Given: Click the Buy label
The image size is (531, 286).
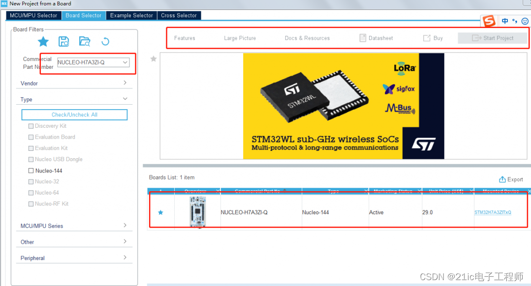Looking at the screenshot, I should (x=438, y=38).
